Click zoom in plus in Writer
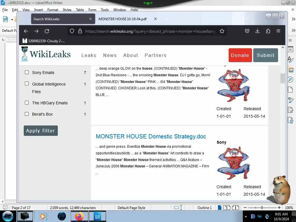 279,208
